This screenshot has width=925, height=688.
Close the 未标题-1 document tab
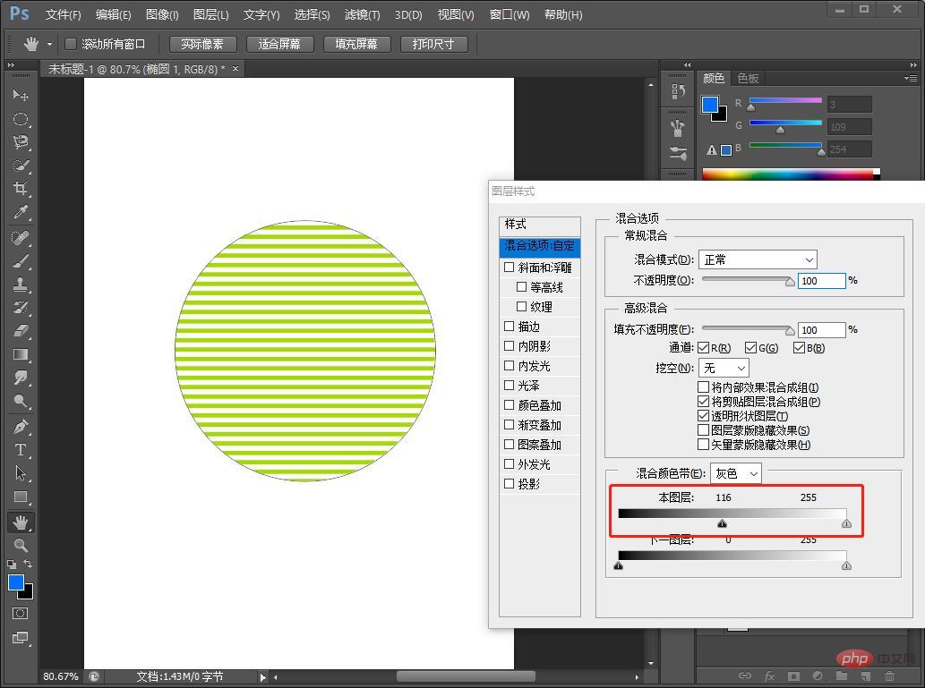(236, 69)
